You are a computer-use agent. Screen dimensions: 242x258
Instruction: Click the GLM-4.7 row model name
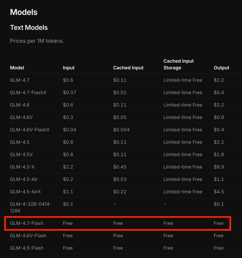pyautogui.click(x=19, y=80)
